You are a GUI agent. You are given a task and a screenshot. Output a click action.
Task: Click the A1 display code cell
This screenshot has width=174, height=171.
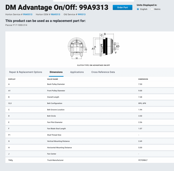coord(9,91)
